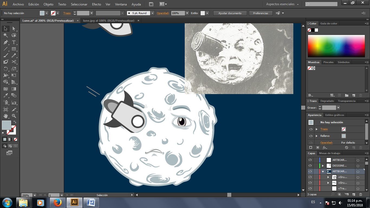
Task: Click Opacidad link in Apariencia panel
Action: (x=326, y=142)
